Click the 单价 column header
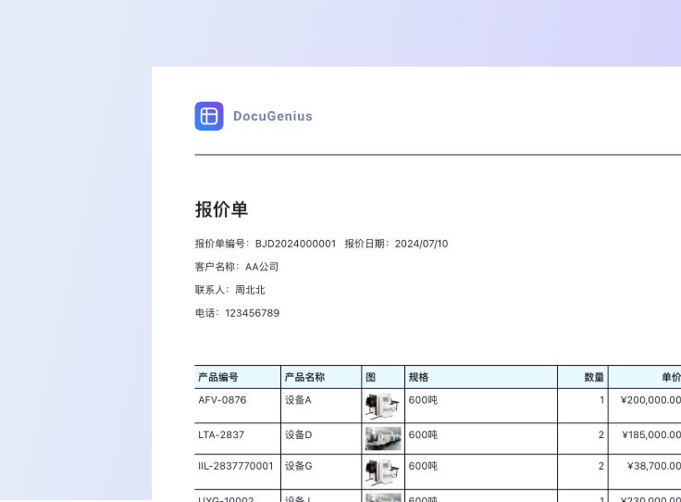This screenshot has width=681, height=502. tap(670, 377)
